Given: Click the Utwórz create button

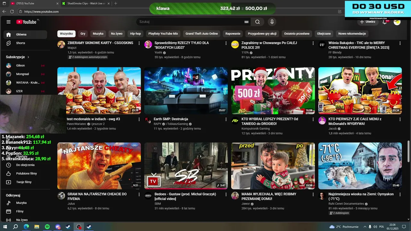Looking at the screenshot, I should (367, 22).
